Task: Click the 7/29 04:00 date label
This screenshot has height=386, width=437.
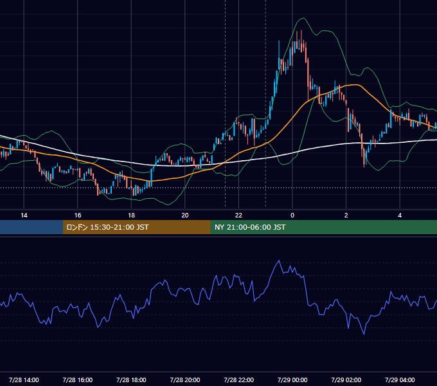Action: 400,380
